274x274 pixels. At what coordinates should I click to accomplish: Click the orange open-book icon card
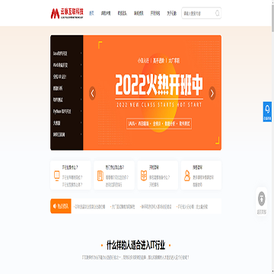tap(144, 176)
